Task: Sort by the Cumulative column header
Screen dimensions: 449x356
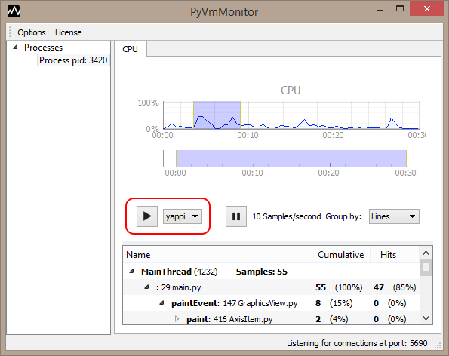Action: [x=341, y=255]
